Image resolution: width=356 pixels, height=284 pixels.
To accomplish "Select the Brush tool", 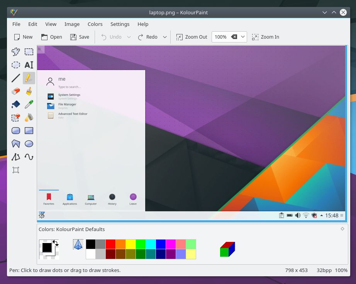I will point(29,91).
